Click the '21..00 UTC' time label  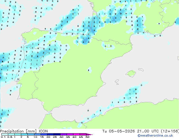coord(148,131)
